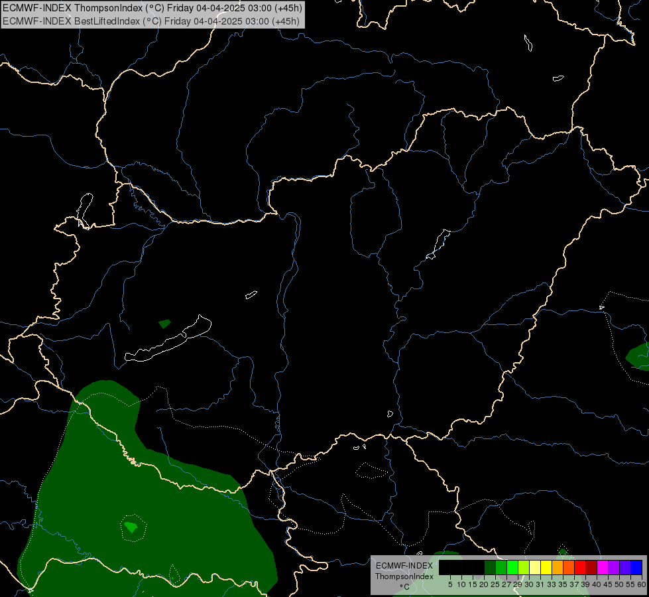Click legend tick value '5'
Screen dimensions: 649x597
coord(450,584)
